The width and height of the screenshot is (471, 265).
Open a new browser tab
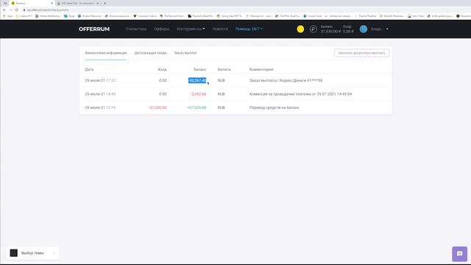[105, 3]
